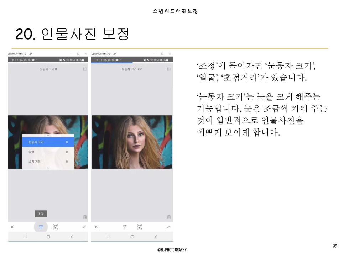
Task: Click the down chevron below 초점 거리
Action: coord(48,168)
